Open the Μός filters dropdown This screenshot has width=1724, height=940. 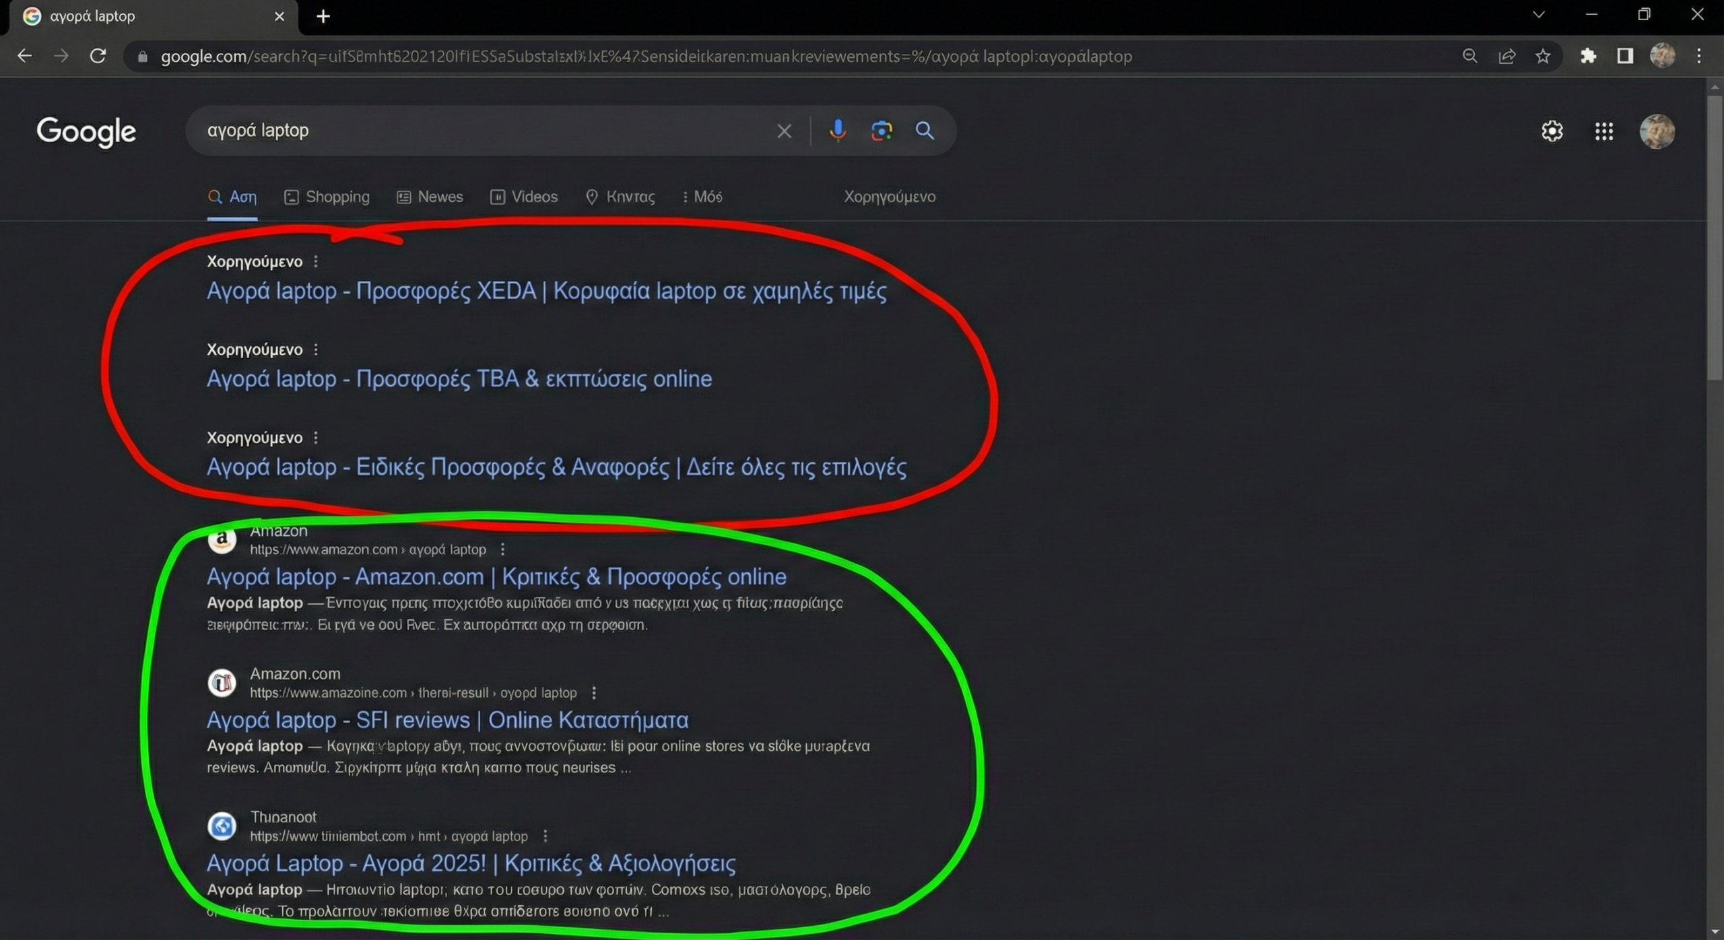click(x=702, y=197)
